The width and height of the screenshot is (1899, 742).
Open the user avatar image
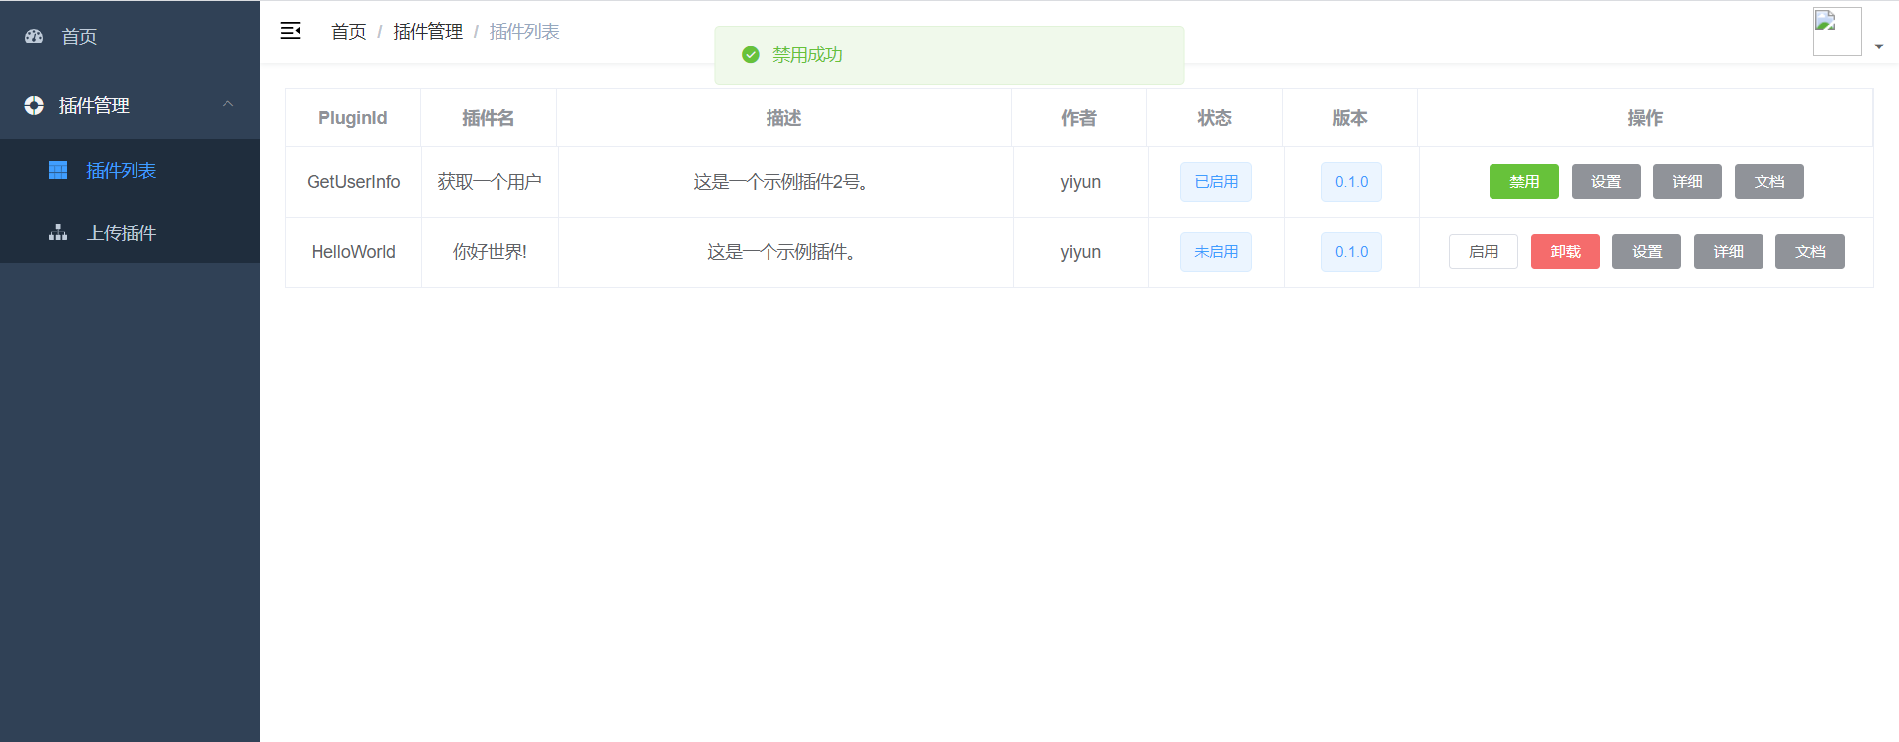point(1837,32)
